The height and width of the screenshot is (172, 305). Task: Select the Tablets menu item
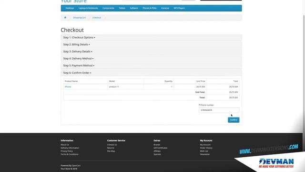[122, 8]
